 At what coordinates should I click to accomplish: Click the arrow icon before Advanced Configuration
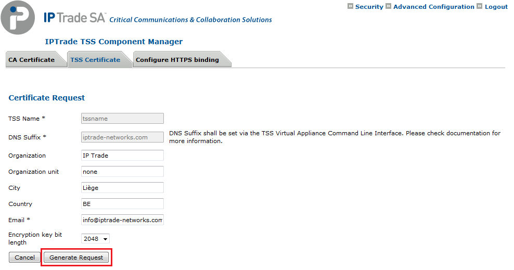point(389,6)
